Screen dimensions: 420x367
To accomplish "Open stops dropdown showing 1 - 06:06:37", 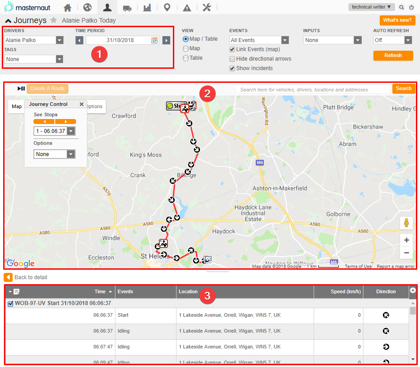I will tap(54, 131).
